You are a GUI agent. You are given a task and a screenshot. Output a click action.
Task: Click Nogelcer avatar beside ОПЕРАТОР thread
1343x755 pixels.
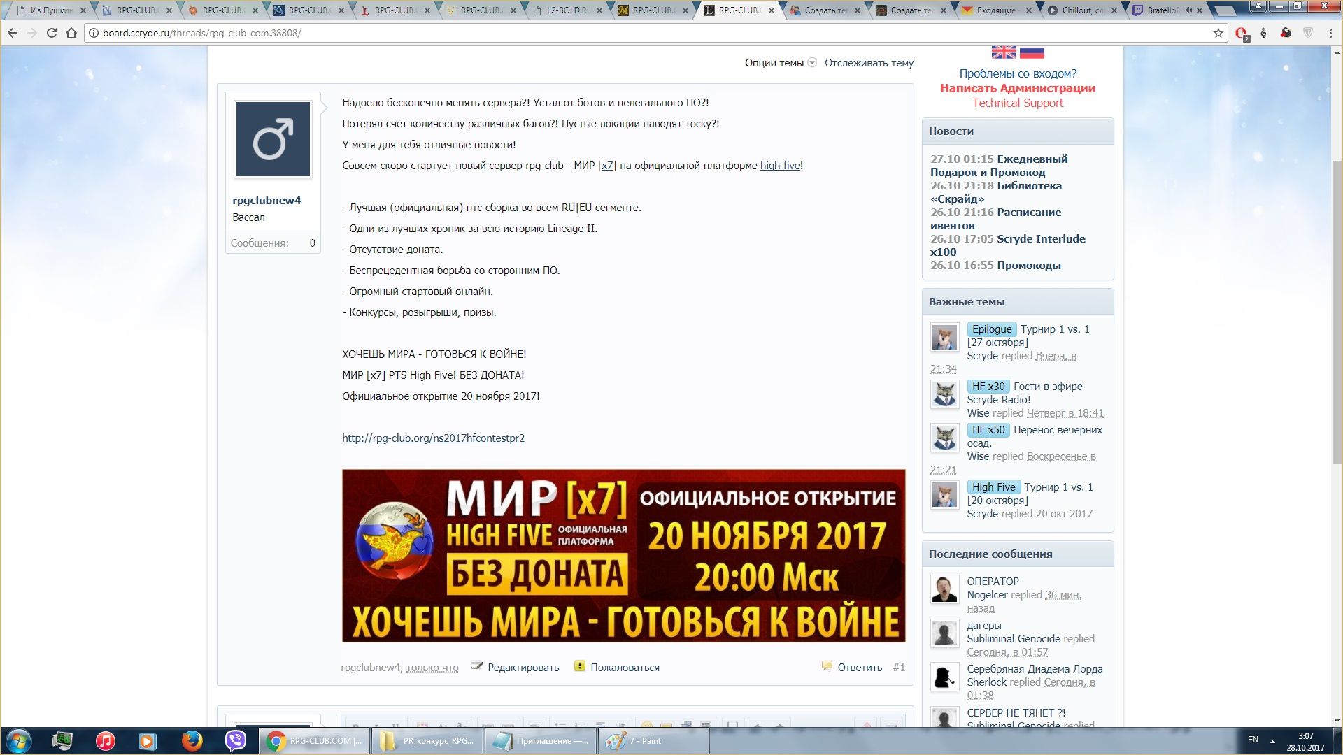point(944,589)
